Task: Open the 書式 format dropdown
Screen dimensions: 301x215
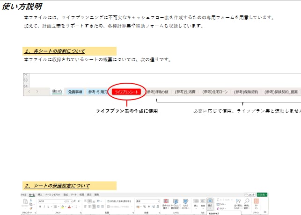Action: tap(210, 203)
